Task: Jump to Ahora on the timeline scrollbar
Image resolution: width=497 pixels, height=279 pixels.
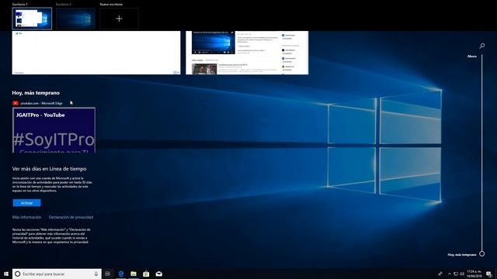Action: pyautogui.click(x=472, y=57)
